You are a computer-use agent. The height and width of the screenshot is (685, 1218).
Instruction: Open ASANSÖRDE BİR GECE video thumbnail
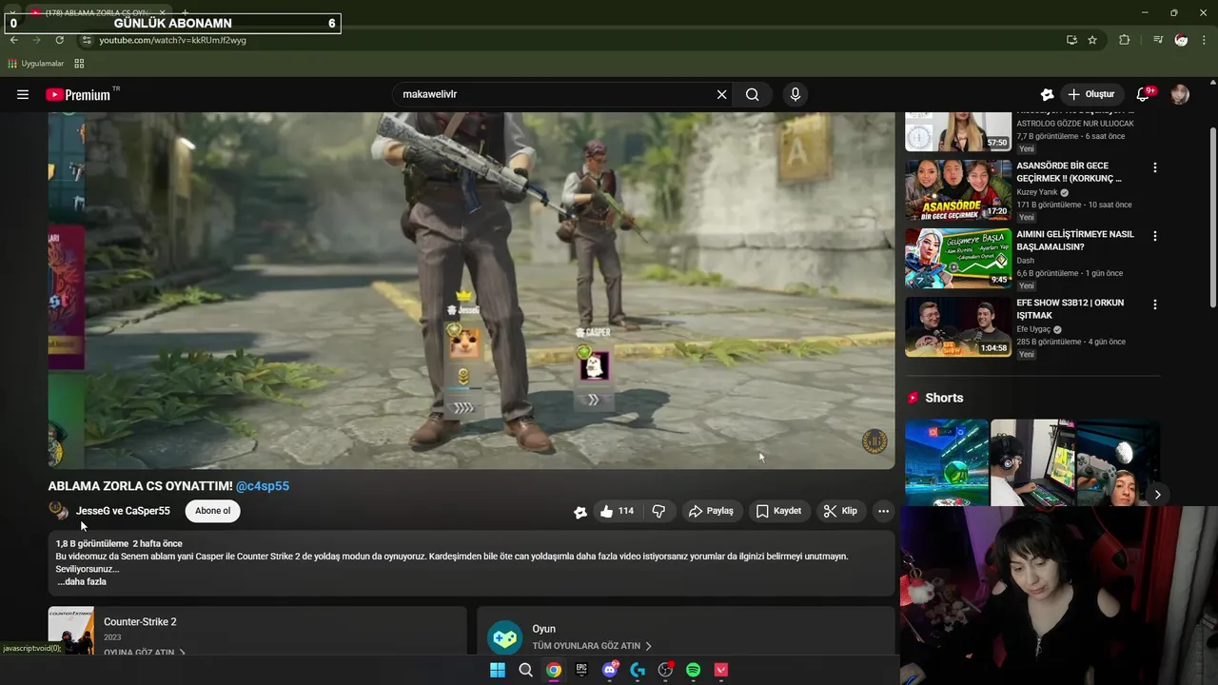click(x=958, y=189)
